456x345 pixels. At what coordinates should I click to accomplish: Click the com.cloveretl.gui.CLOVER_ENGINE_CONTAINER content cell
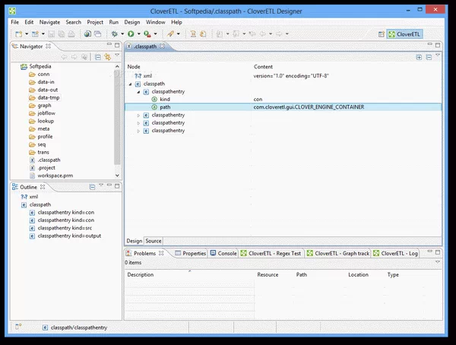(309, 107)
